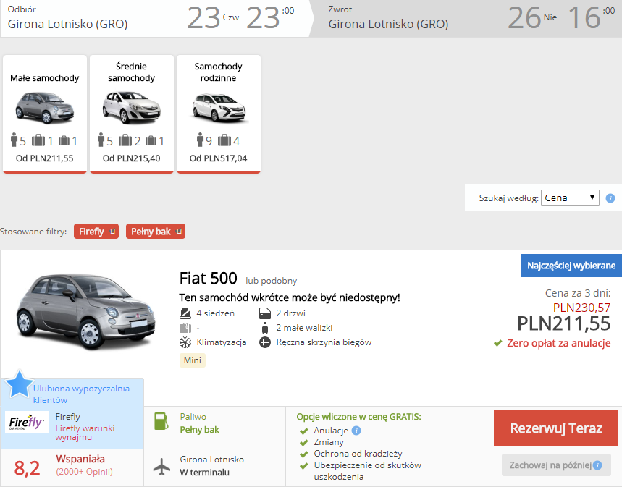Image resolution: width=622 pixels, height=487 pixels.
Task: Select Samochody rodzinne category
Action: click(x=219, y=114)
